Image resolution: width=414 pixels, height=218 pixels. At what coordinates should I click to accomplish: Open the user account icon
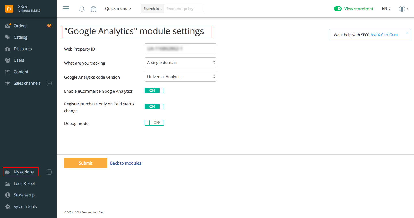point(402,9)
